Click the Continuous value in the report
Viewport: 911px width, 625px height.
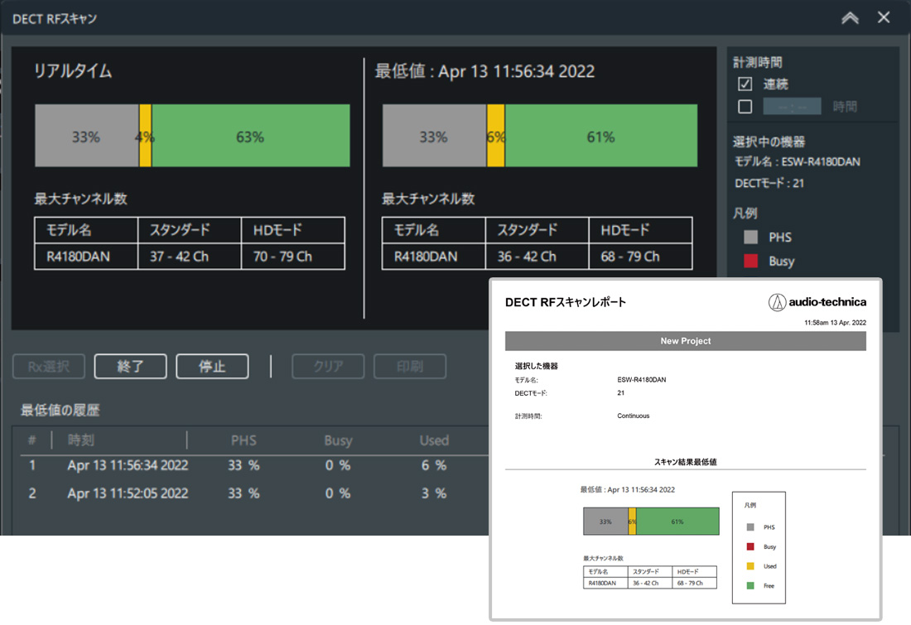(x=634, y=416)
